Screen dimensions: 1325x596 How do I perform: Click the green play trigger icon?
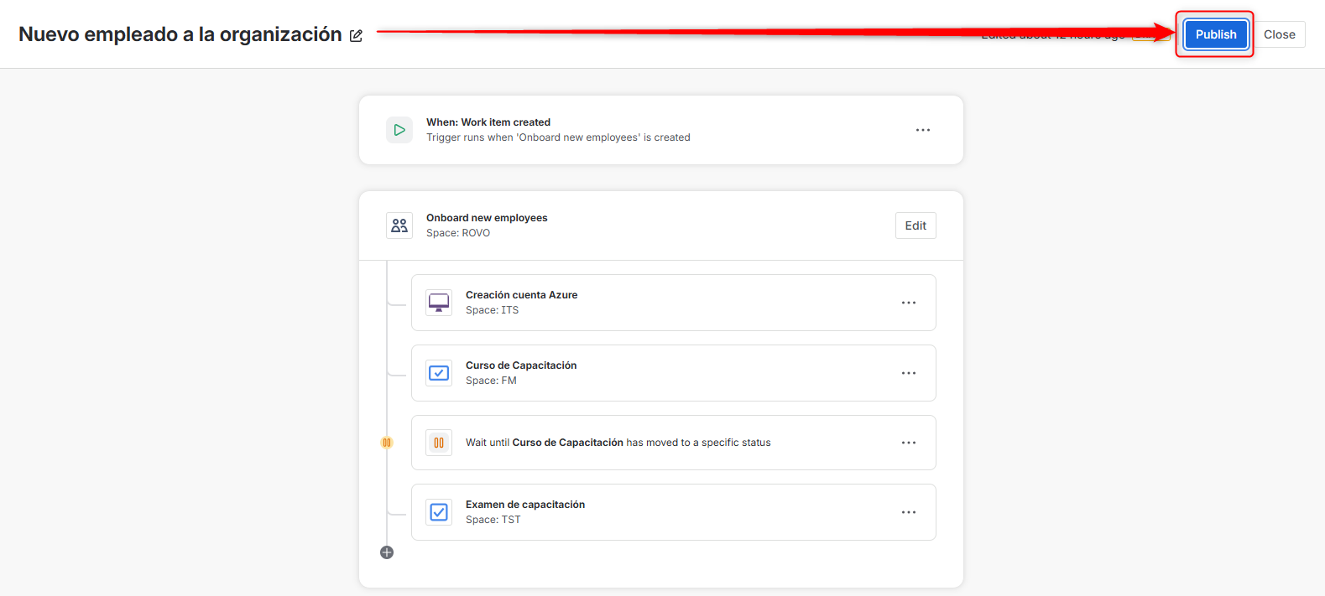(x=399, y=130)
